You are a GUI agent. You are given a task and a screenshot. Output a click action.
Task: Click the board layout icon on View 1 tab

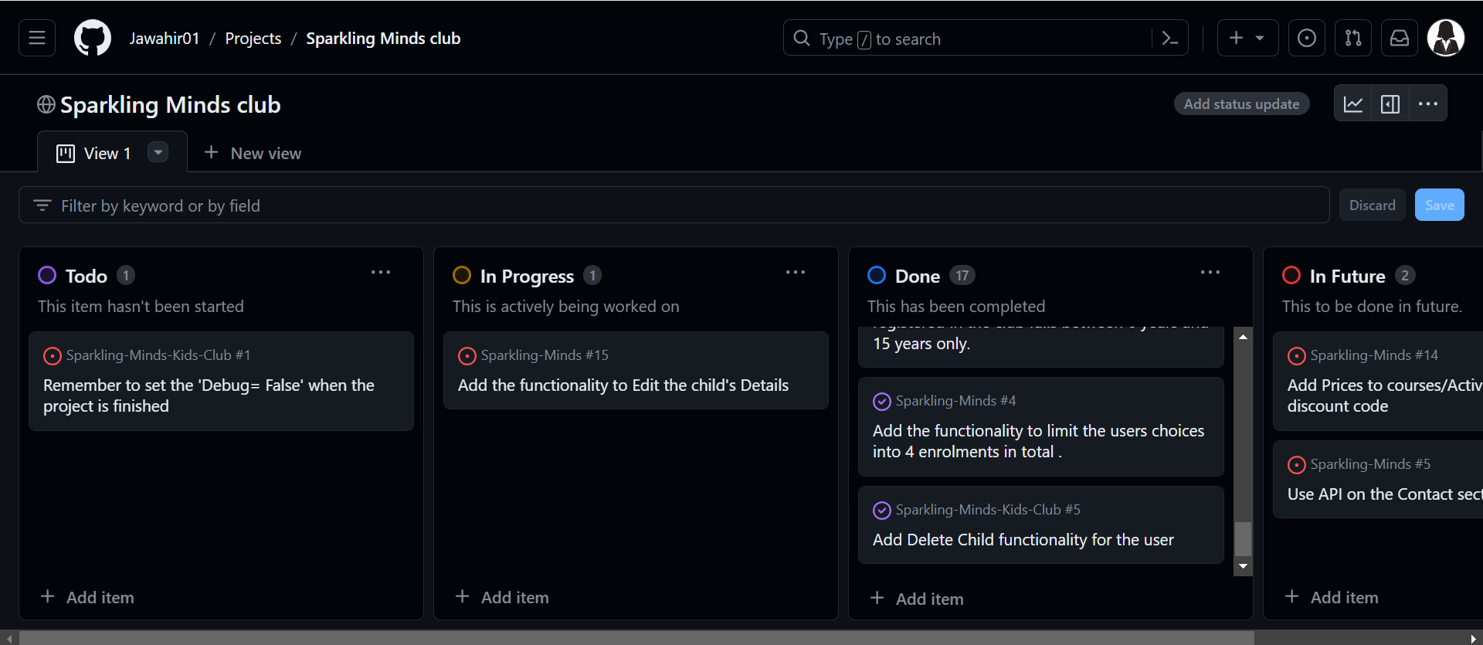pyautogui.click(x=66, y=153)
